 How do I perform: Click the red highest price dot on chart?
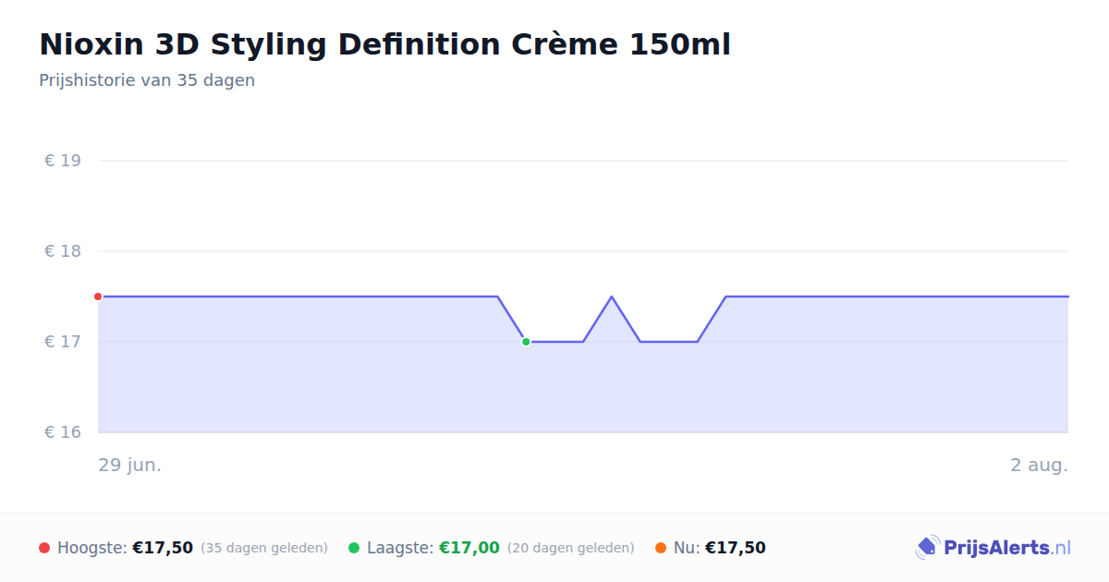click(98, 297)
